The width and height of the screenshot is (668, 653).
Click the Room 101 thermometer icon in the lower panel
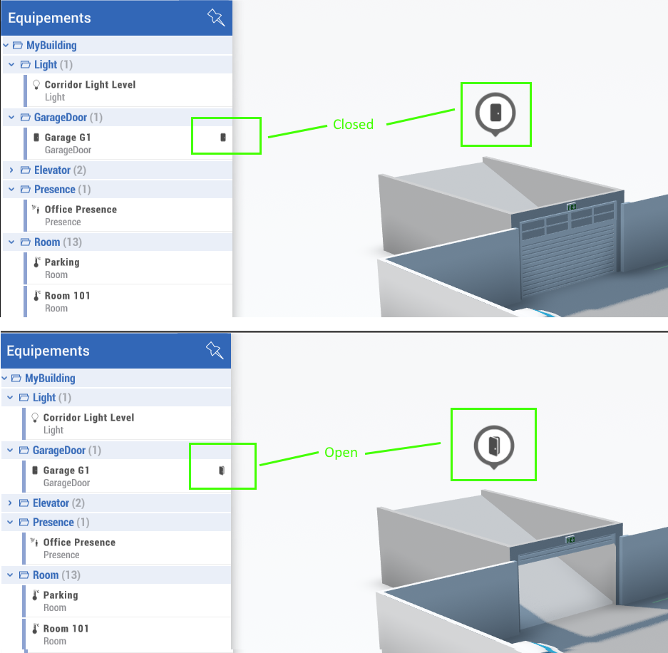[x=36, y=629]
